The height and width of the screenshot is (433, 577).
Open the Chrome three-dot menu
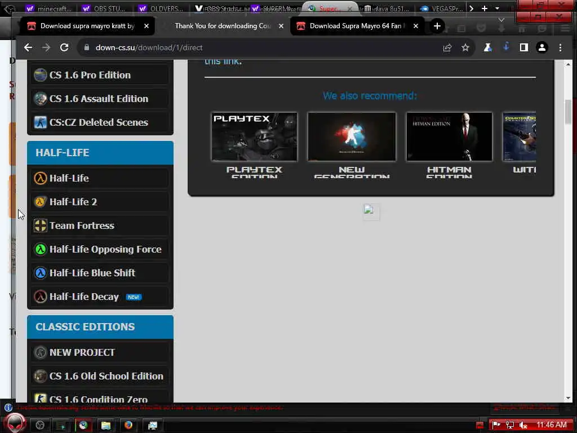[x=560, y=47]
